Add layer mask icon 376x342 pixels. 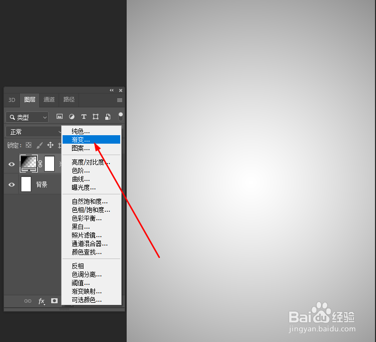click(x=55, y=301)
